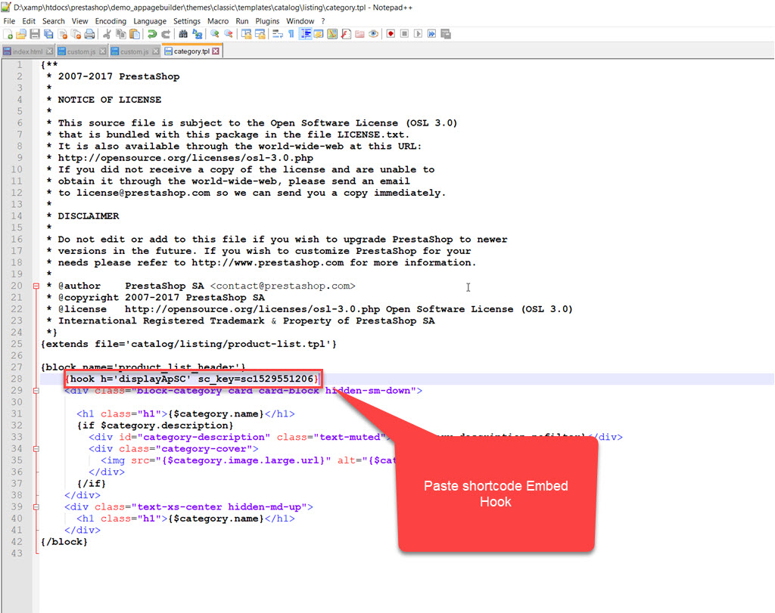Screen dimensions: 775x613
Task: Click line 28 hook displayApSC code
Action: pos(193,379)
